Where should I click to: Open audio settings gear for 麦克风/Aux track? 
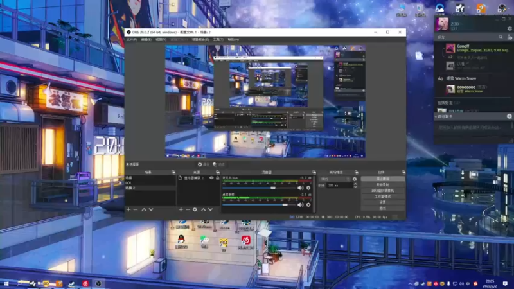[x=308, y=188]
